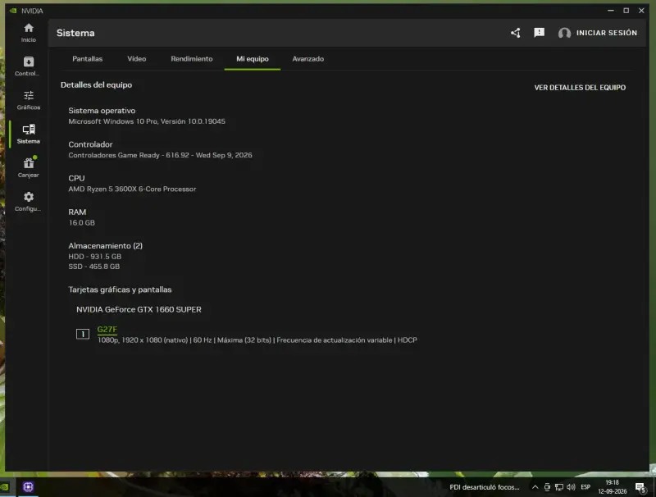Click the Almacenamiento (2) label

(106, 246)
